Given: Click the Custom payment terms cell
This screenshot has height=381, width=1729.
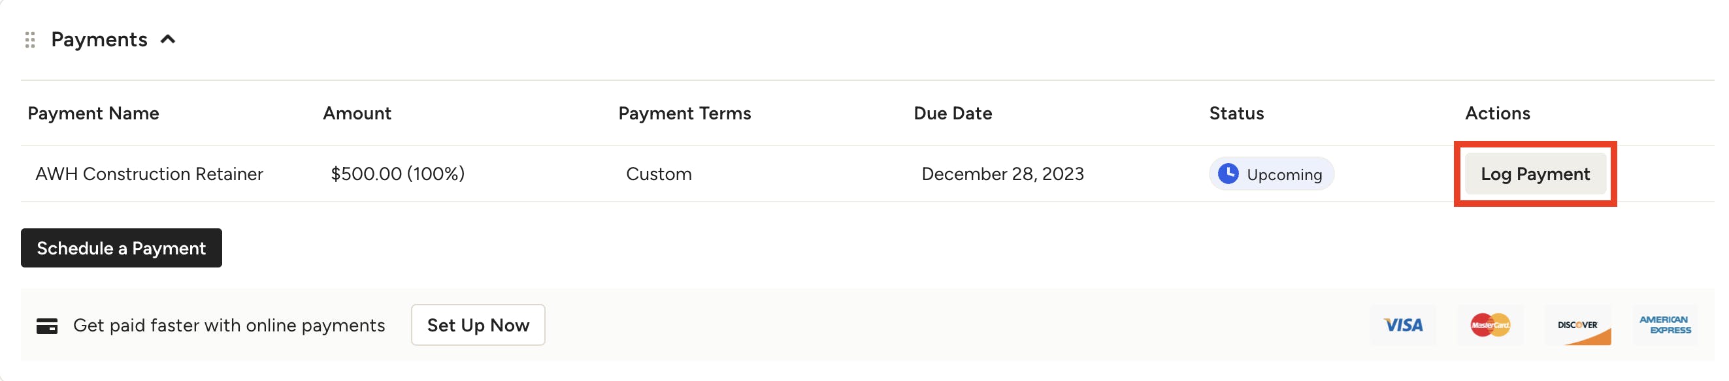Looking at the screenshot, I should (x=659, y=174).
